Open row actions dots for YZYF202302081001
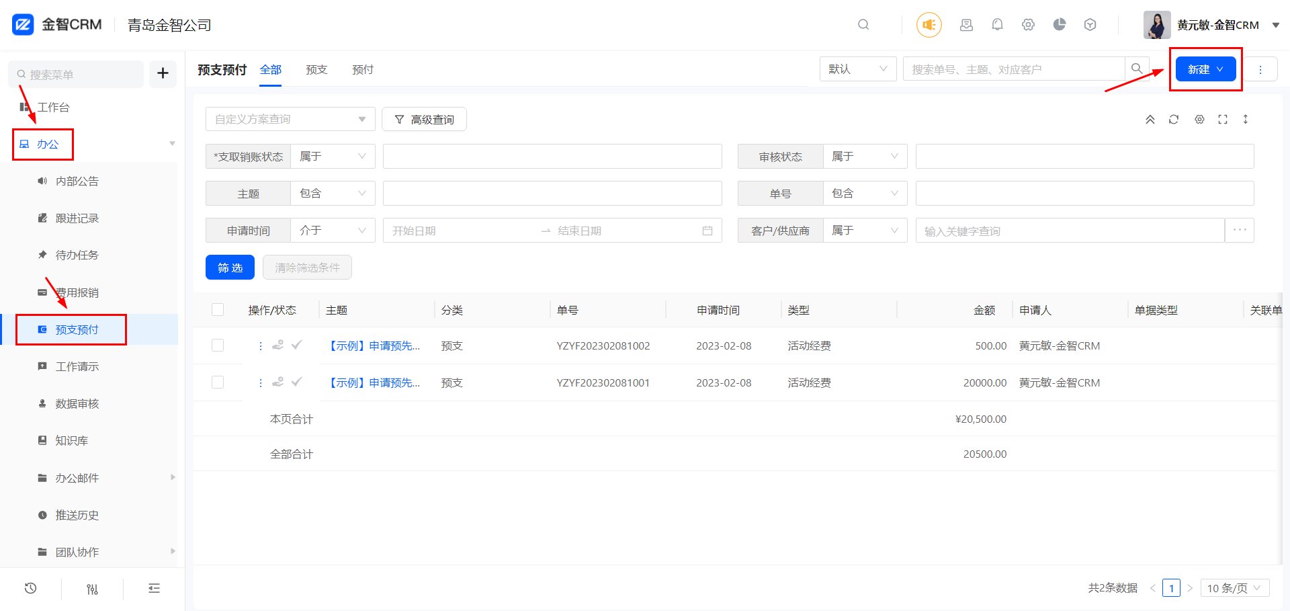The width and height of the screenshot is (1290, 611). click(x=261, y=382)
